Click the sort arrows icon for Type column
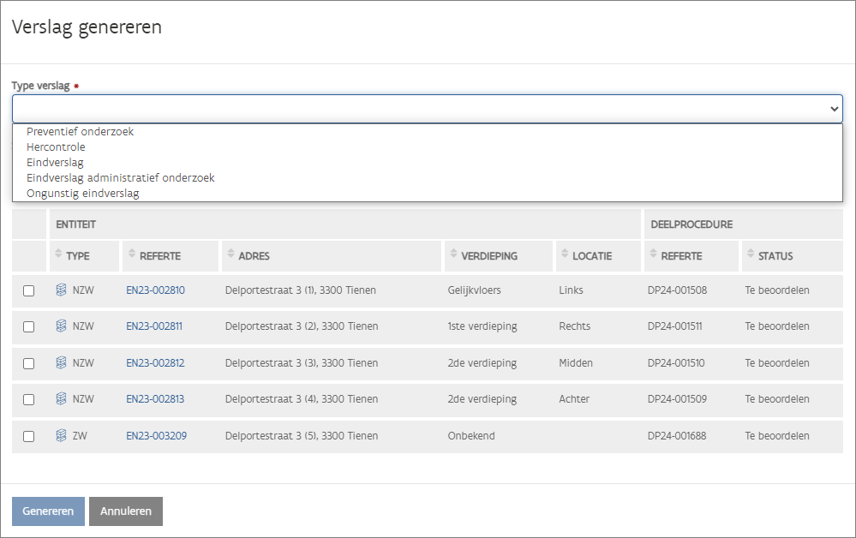The image size is (856, 538). click(58, 255)
